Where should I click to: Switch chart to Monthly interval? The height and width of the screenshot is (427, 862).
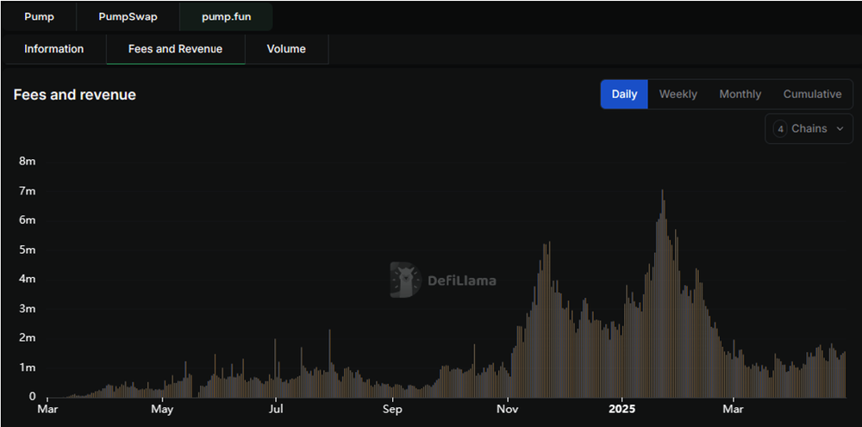click(x=740, y=94)
